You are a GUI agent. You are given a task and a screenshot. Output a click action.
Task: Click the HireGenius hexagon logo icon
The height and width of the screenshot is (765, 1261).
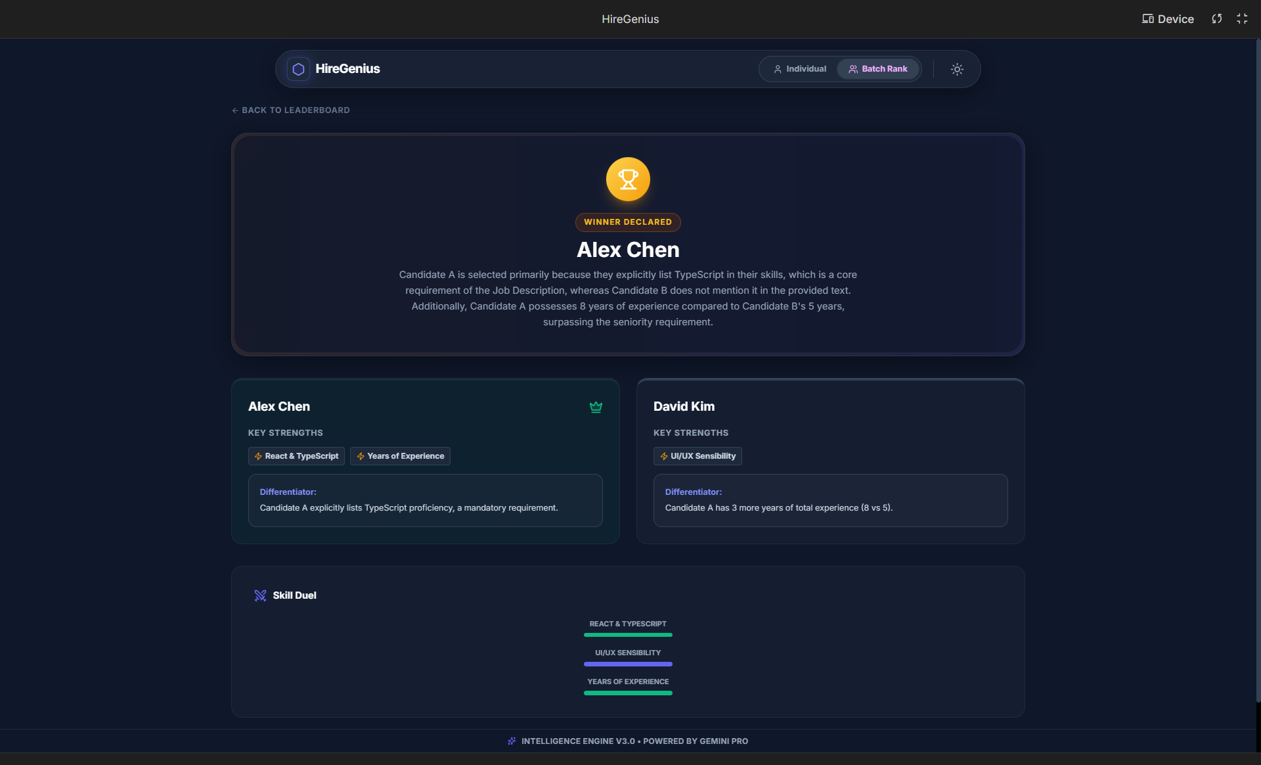(298, 69)
